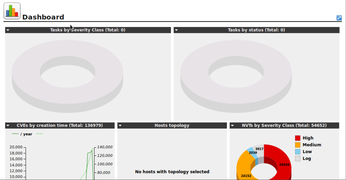Screen dimensions: 346x180
Task: Click the 'Log' legend label
Action: coord(307,159)
